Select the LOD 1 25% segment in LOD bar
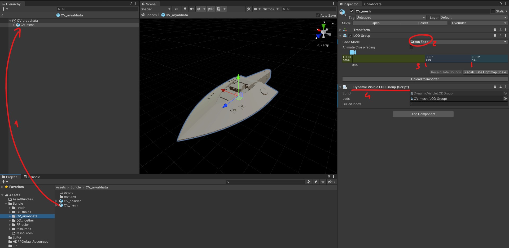Viewport: 509px width, 248px height. 448,58
